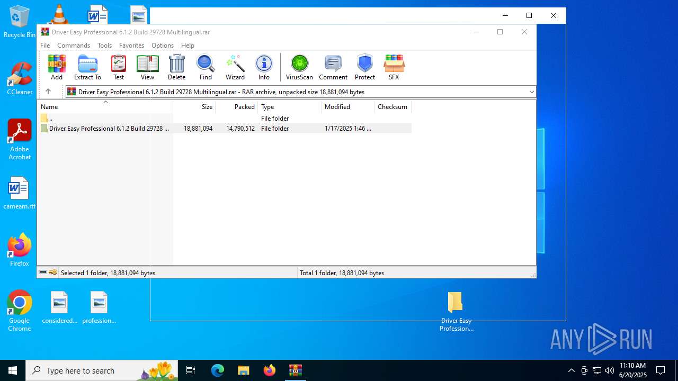
Task: Open Task View from taskbar
Action: 191,370
